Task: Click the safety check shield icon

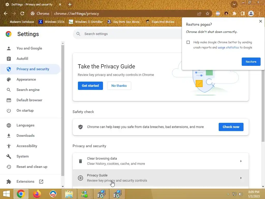Action: pos(80,127)
